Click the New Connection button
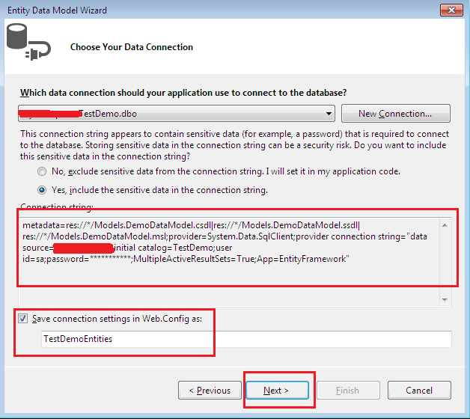 [396, 114]
